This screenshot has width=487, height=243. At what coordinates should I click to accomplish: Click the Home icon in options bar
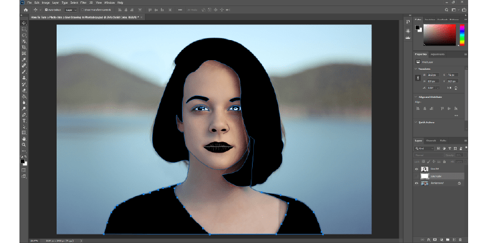click(x=26, y=10)
